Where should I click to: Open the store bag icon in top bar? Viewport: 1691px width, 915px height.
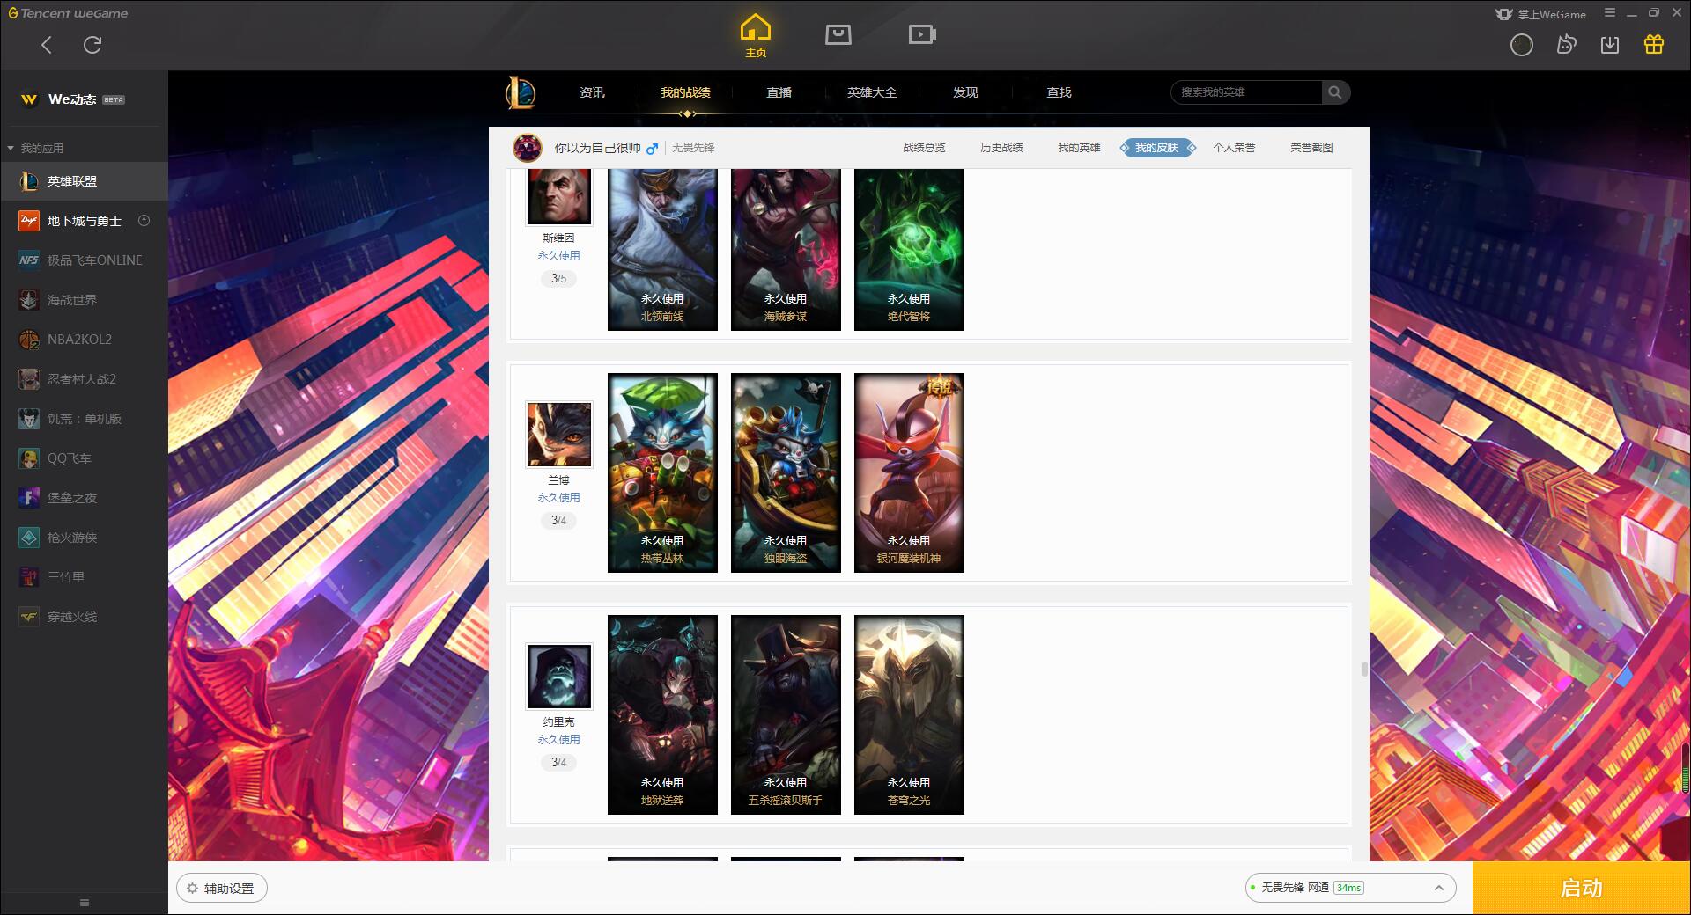point(838,34)
